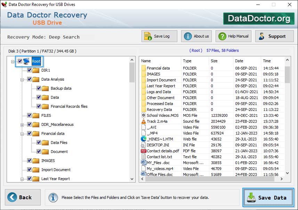Toggle the DDR_Miscellaneous checkbox
The image size is (298, 210).
tap(29, 124)
